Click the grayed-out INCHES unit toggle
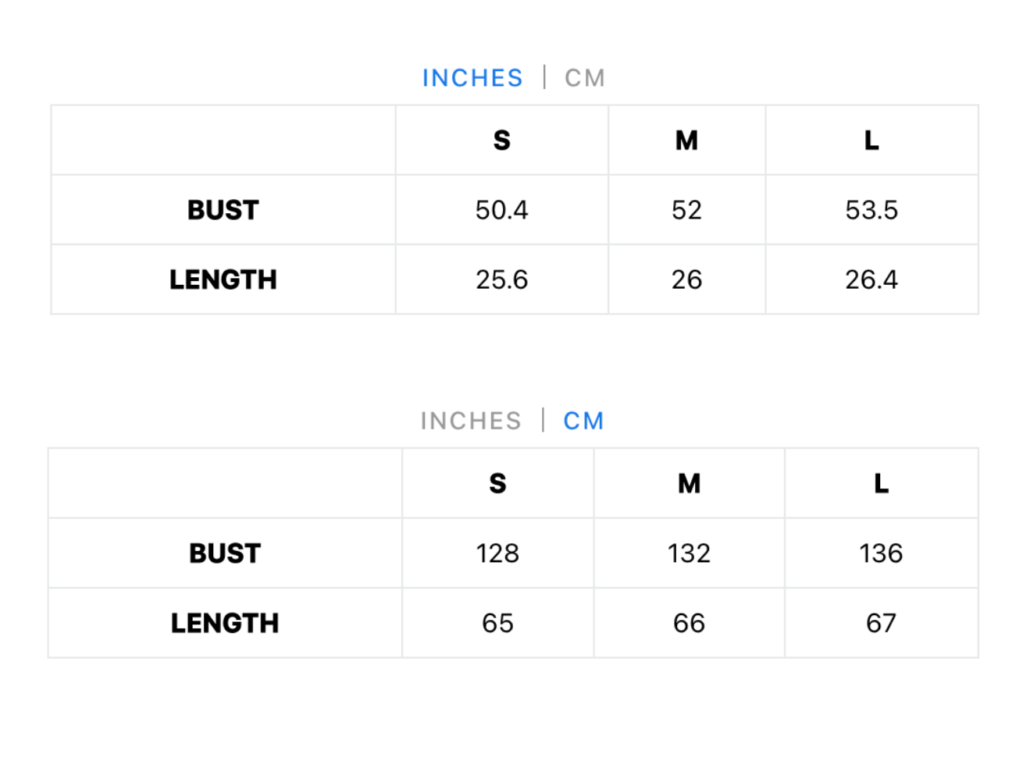This screenshot has height=765, width=1023. click(x=470, y=421)
